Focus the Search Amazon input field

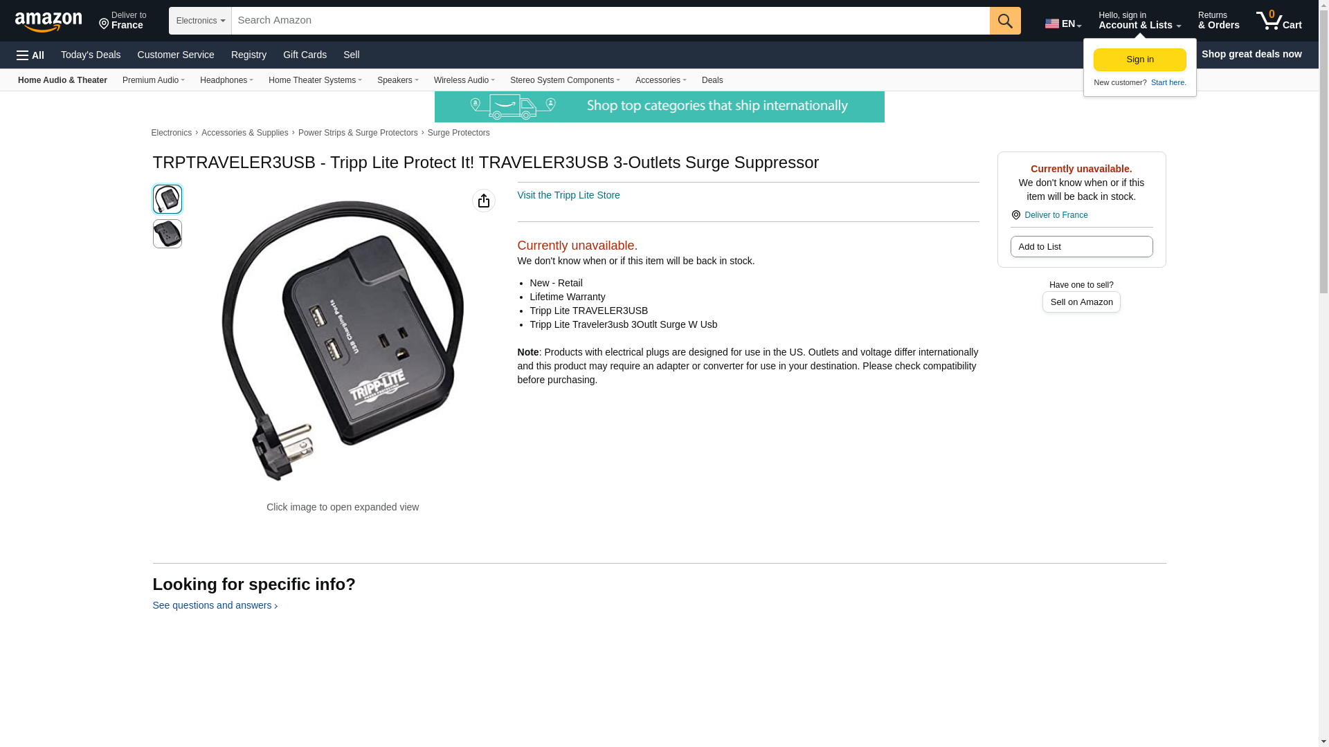pyautogui.click(x=611, y=21)
